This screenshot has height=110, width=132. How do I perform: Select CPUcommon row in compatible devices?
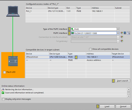pyautogui.click(x=78, y=57)
